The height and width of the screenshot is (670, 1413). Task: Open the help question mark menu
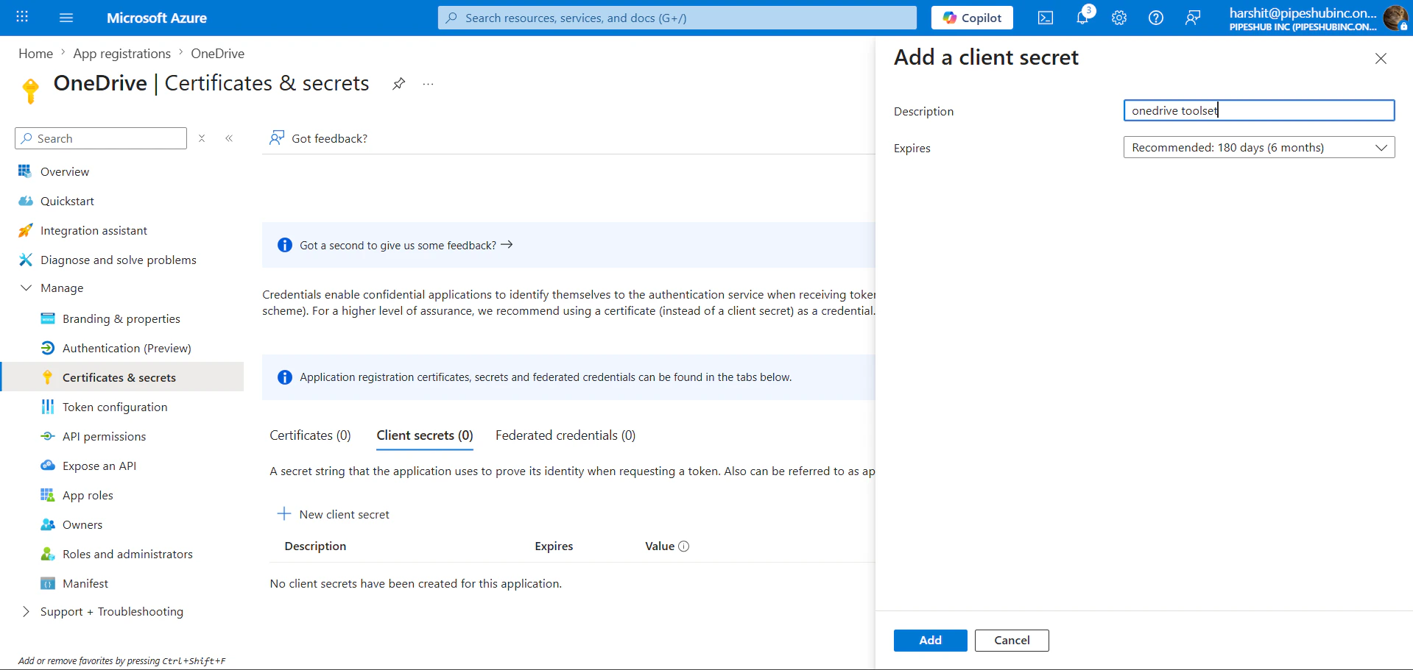[x=1155, y=17]
